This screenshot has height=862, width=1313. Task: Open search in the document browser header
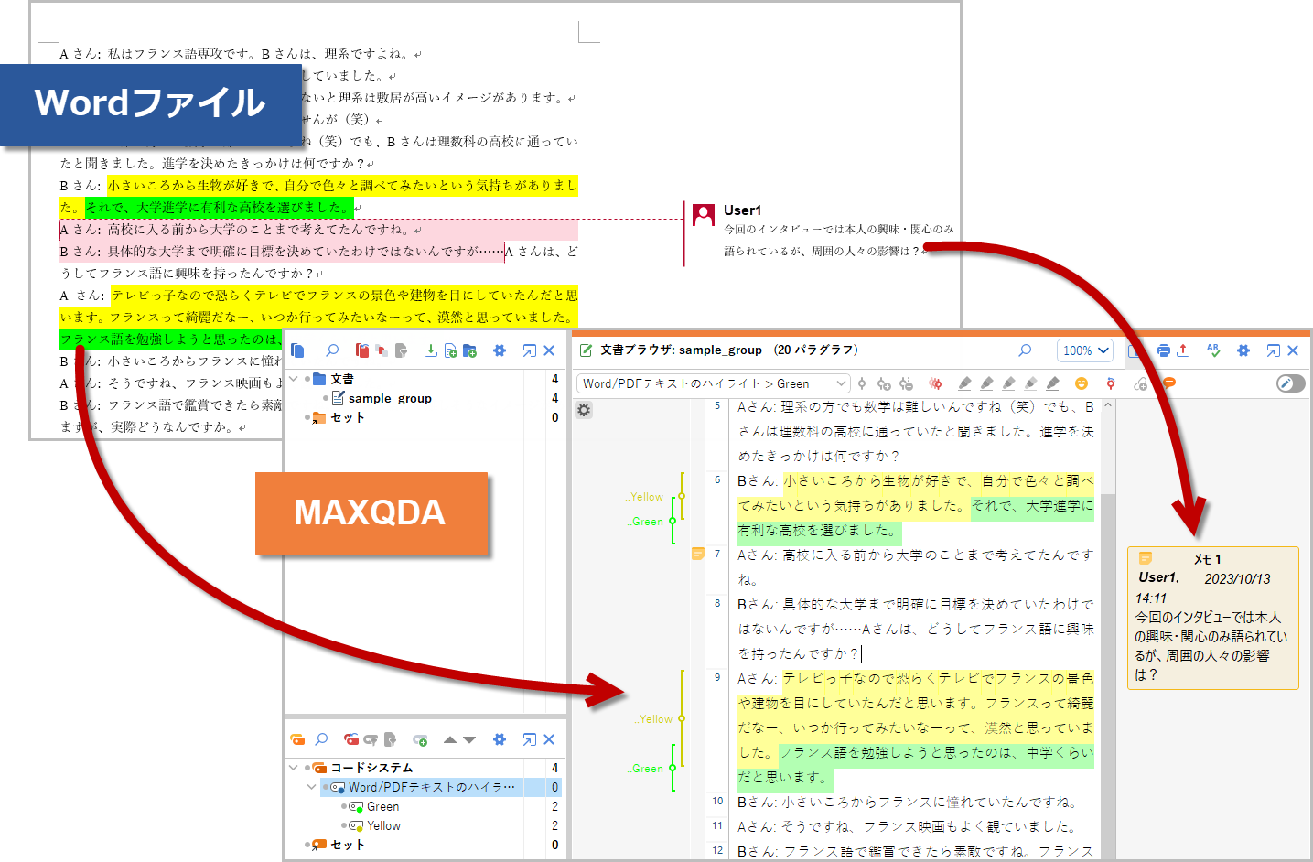(1025, 350)
